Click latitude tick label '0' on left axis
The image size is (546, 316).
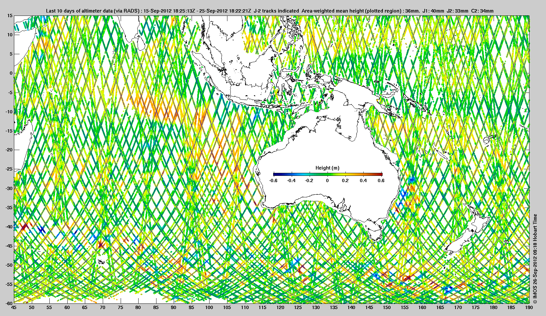[11, 73]
